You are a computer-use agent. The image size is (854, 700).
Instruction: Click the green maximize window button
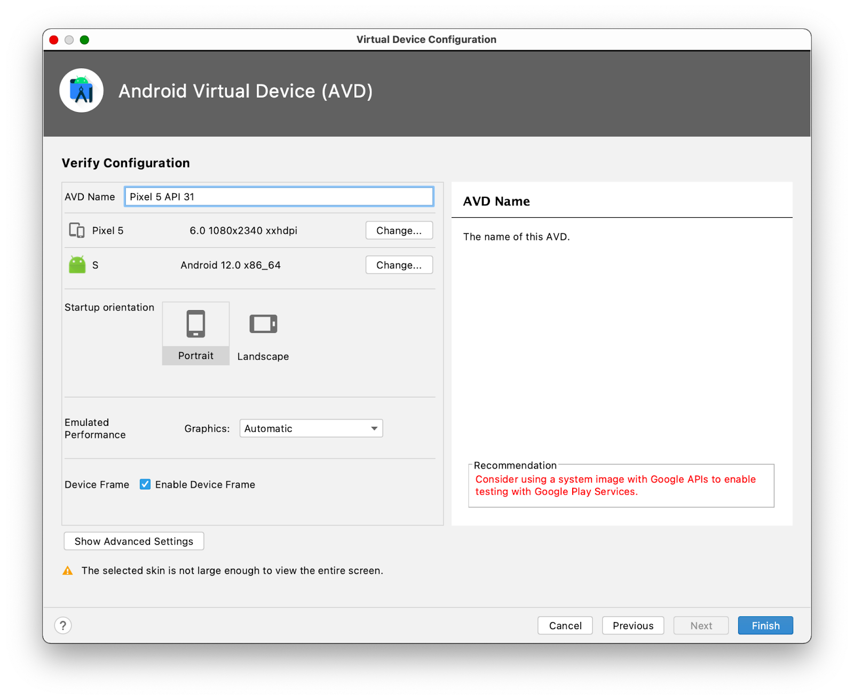(x=84, y=40)
